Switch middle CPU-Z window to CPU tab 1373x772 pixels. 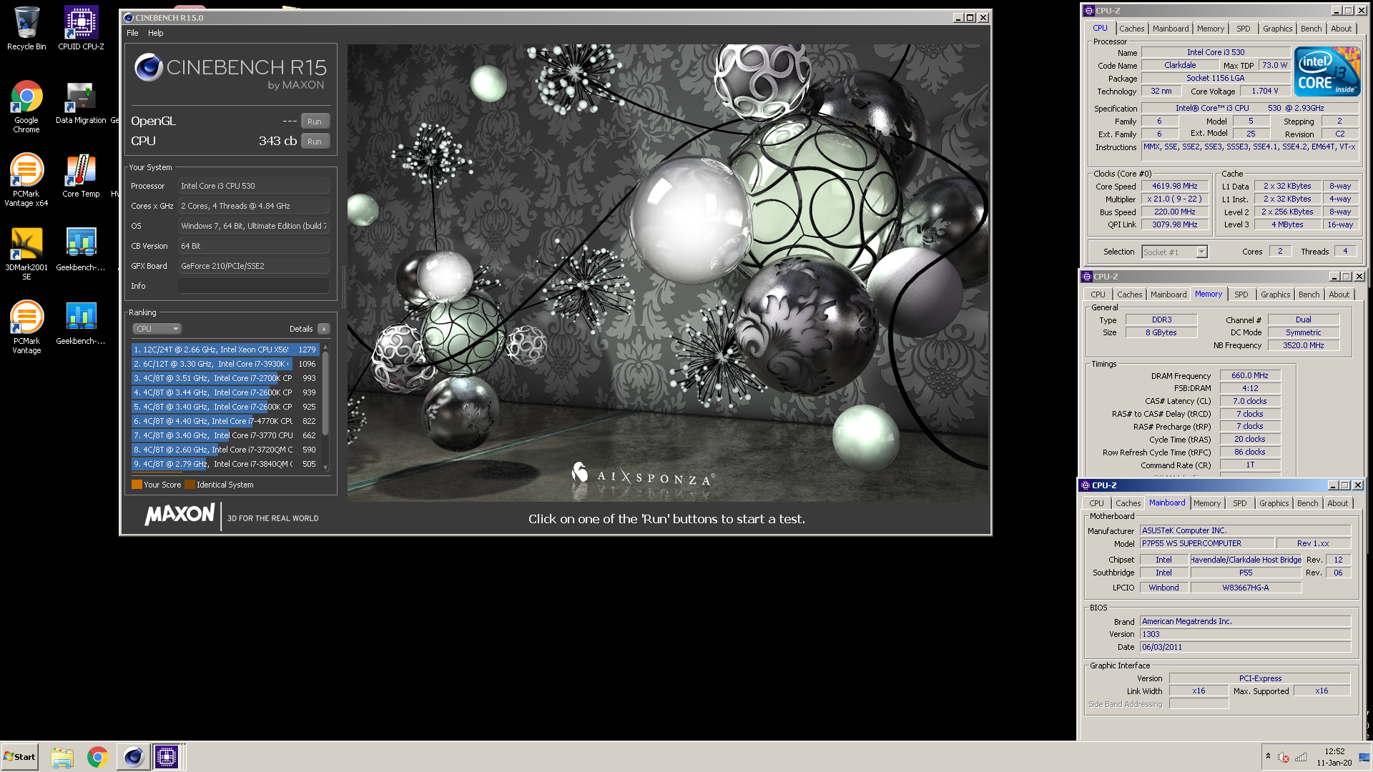pyautogui.click(x=1098, y=295)
